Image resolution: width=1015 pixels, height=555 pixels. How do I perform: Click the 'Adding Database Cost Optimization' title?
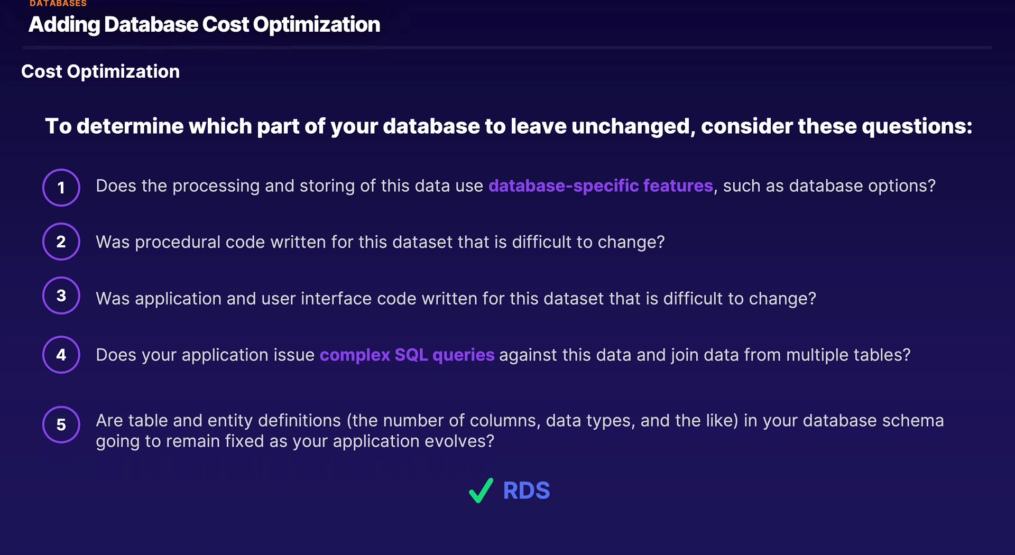tap(205, 25)
